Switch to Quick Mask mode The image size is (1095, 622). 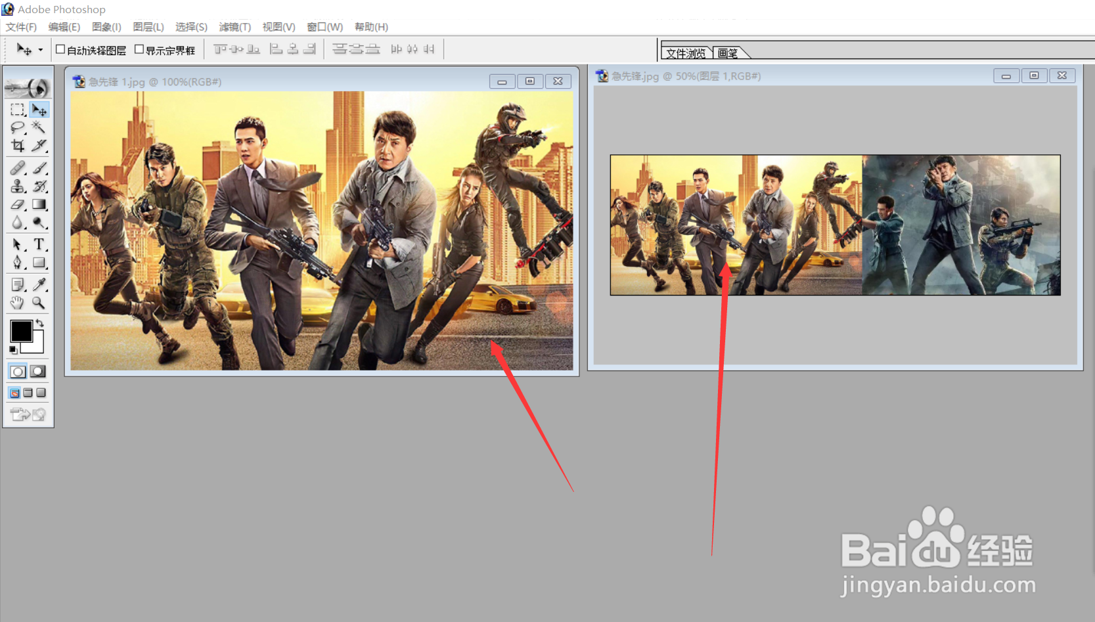point(39,372)
